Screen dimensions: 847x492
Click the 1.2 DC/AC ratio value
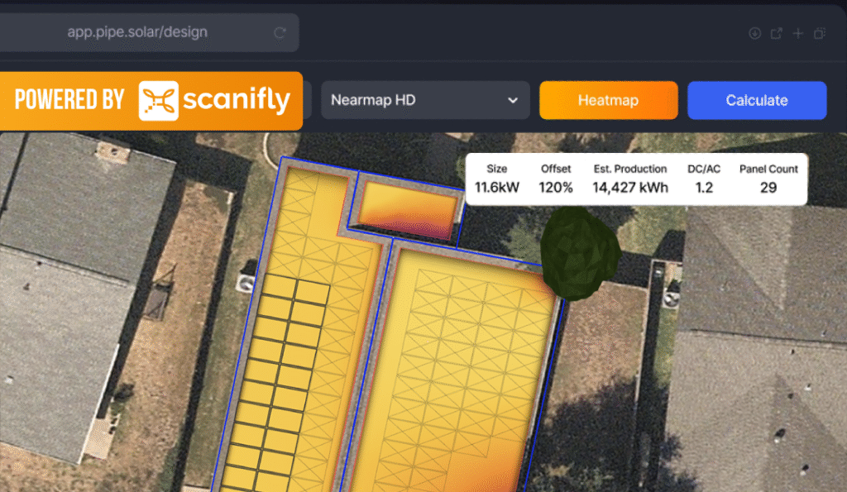point(704,188)
